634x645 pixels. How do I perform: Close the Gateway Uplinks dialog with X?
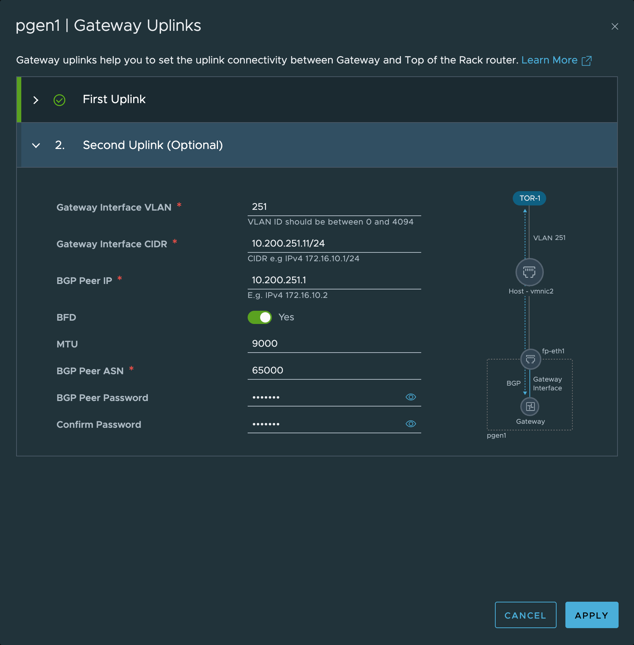point(615,26)
